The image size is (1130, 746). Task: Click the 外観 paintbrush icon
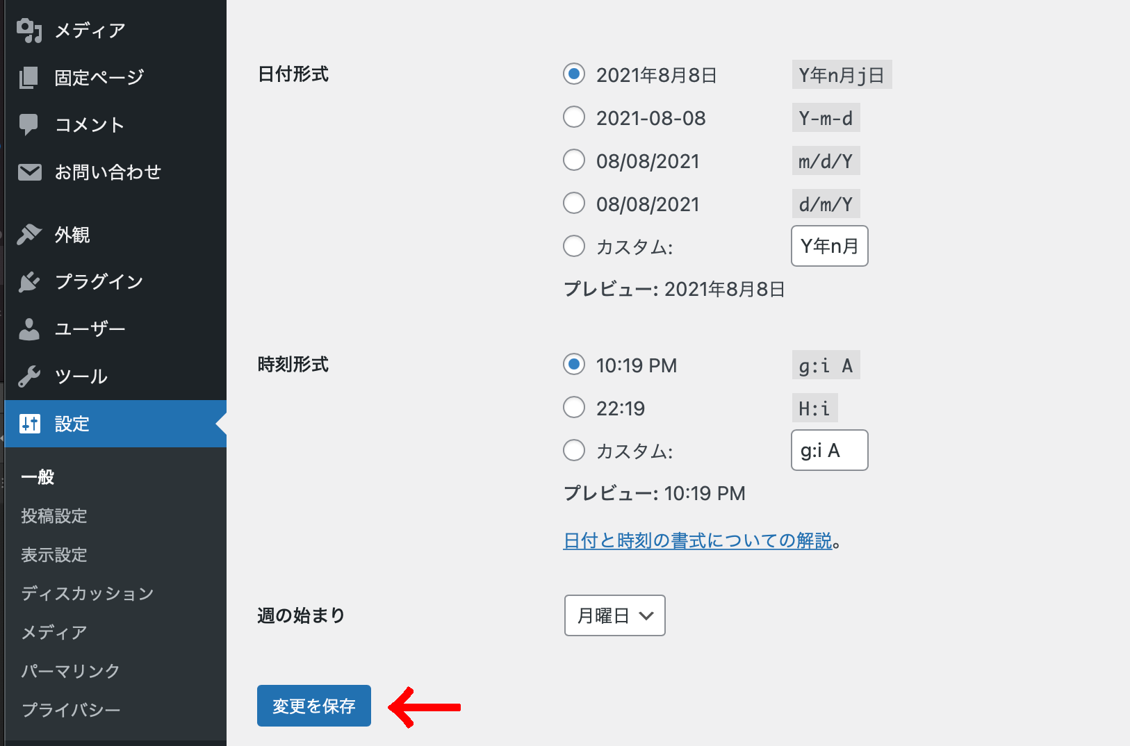(29, 235)
